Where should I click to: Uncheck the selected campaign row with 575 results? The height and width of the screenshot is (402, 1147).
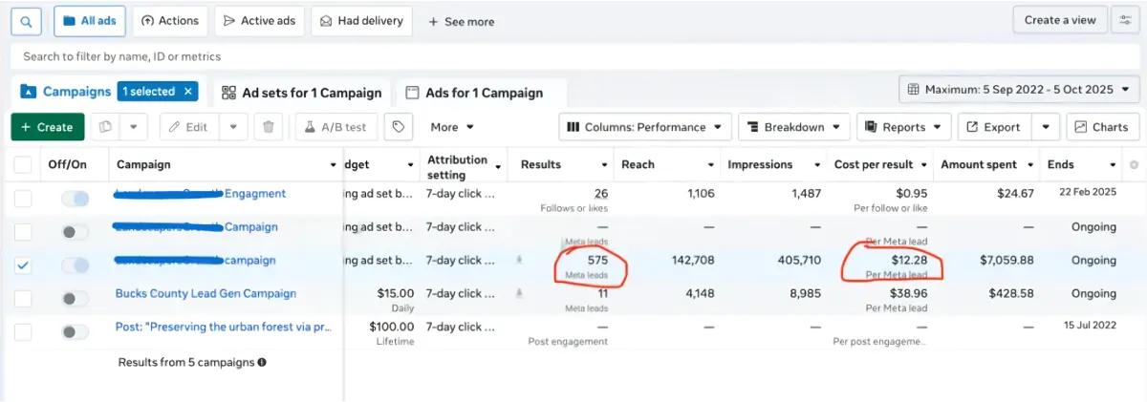[23, 265]
